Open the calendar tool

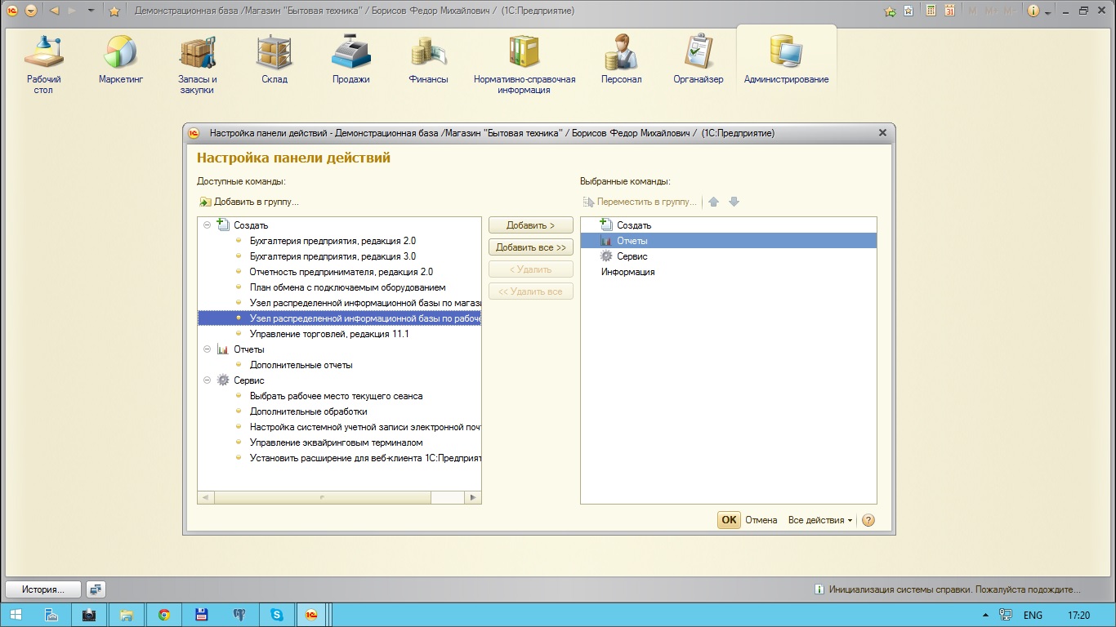949,11
